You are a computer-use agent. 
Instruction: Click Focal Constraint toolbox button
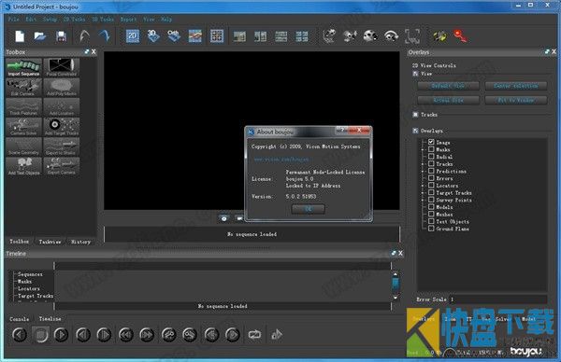[62, 68]
